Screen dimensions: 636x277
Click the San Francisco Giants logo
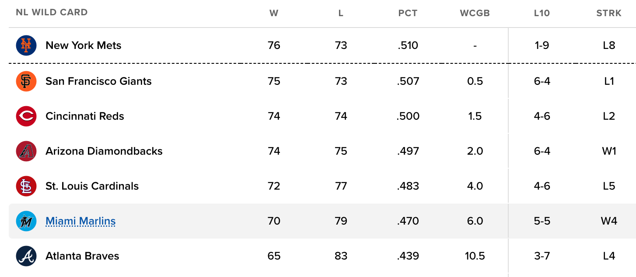pos(26,81)
